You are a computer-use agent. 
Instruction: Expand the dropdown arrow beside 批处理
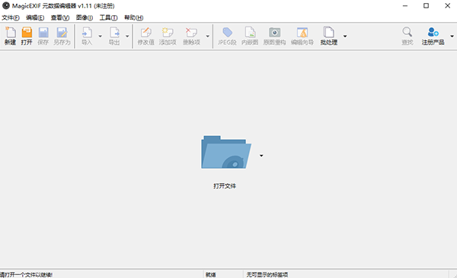pos(345,36)
